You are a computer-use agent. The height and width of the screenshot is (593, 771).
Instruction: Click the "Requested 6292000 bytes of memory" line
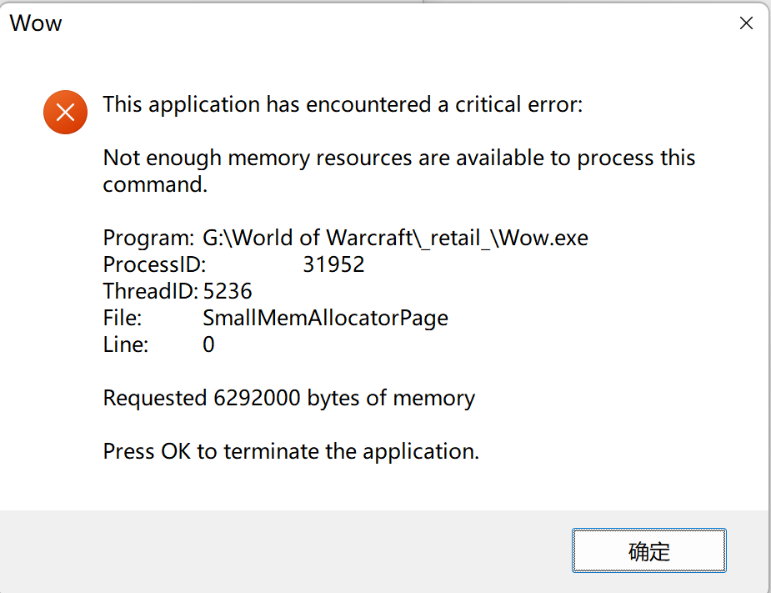coord(288,399)
